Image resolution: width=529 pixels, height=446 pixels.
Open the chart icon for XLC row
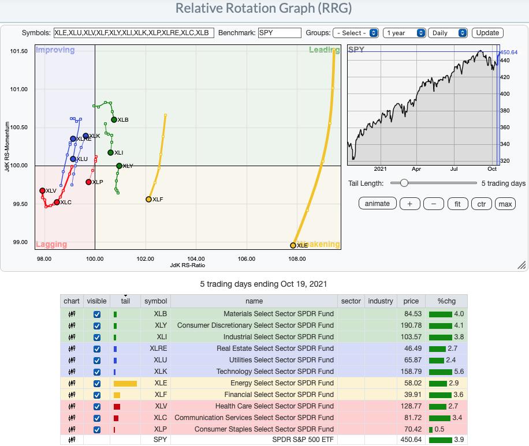point(72,418)
